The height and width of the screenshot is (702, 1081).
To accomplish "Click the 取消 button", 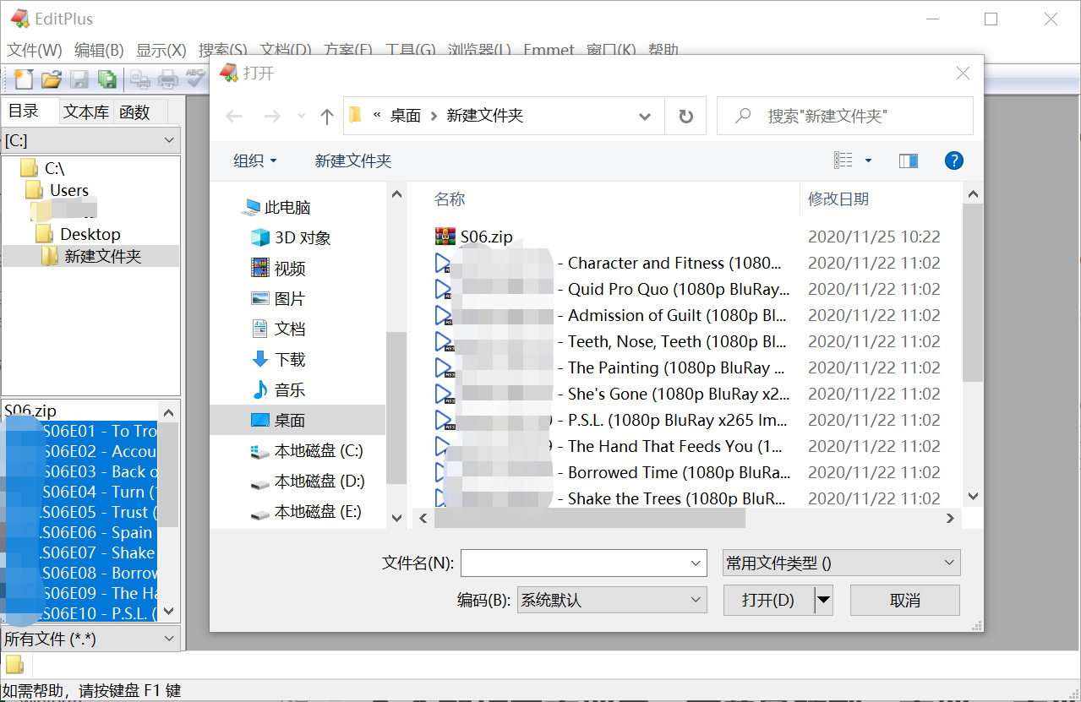I will [x=905, y=600].
